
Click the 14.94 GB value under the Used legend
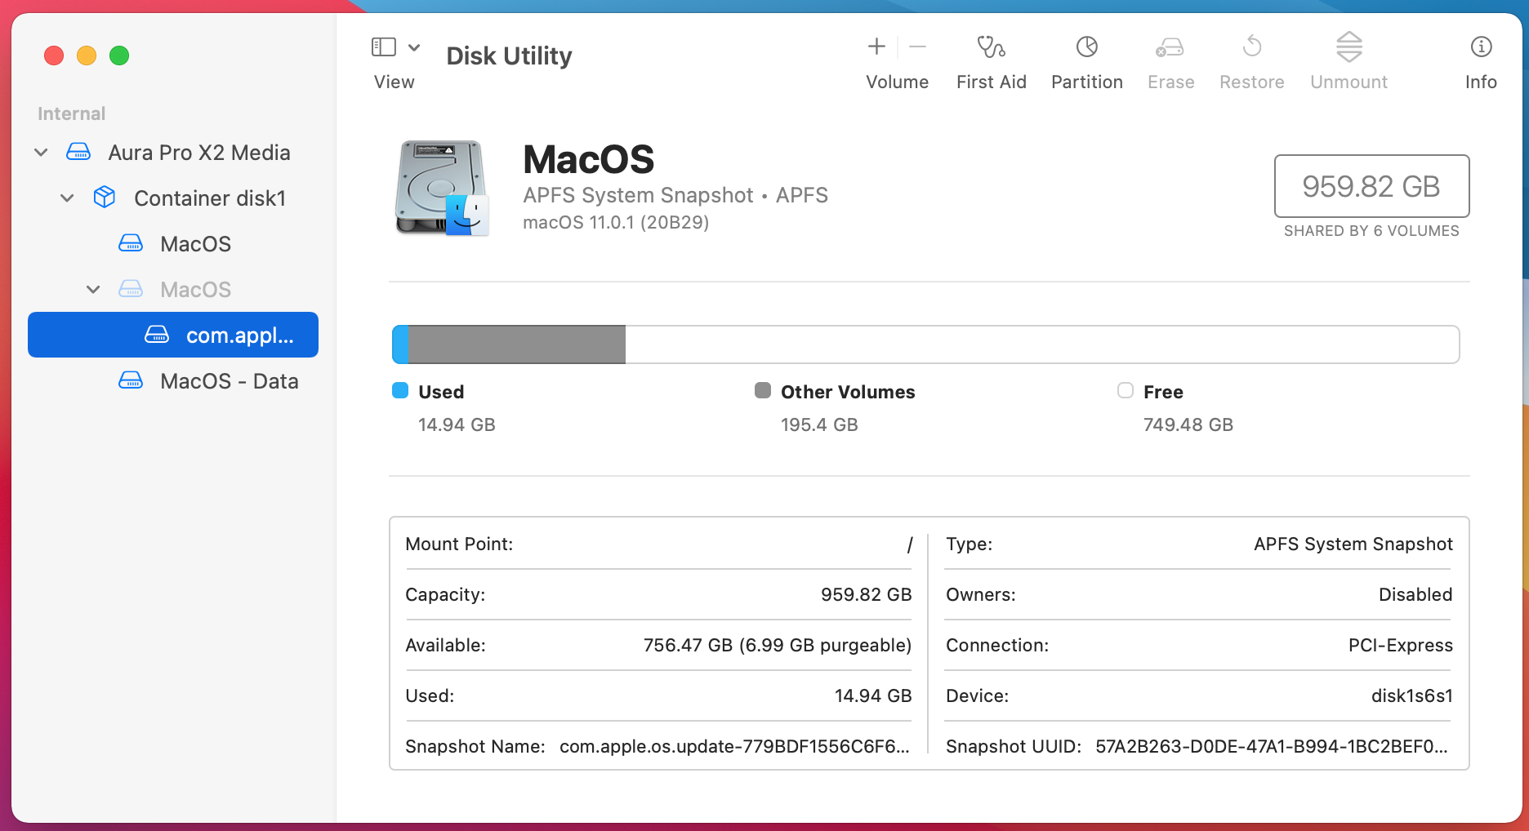[x=457, y=424]
